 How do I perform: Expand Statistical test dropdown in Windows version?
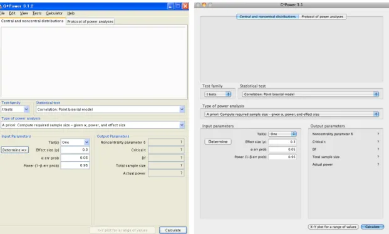[110, 109]
